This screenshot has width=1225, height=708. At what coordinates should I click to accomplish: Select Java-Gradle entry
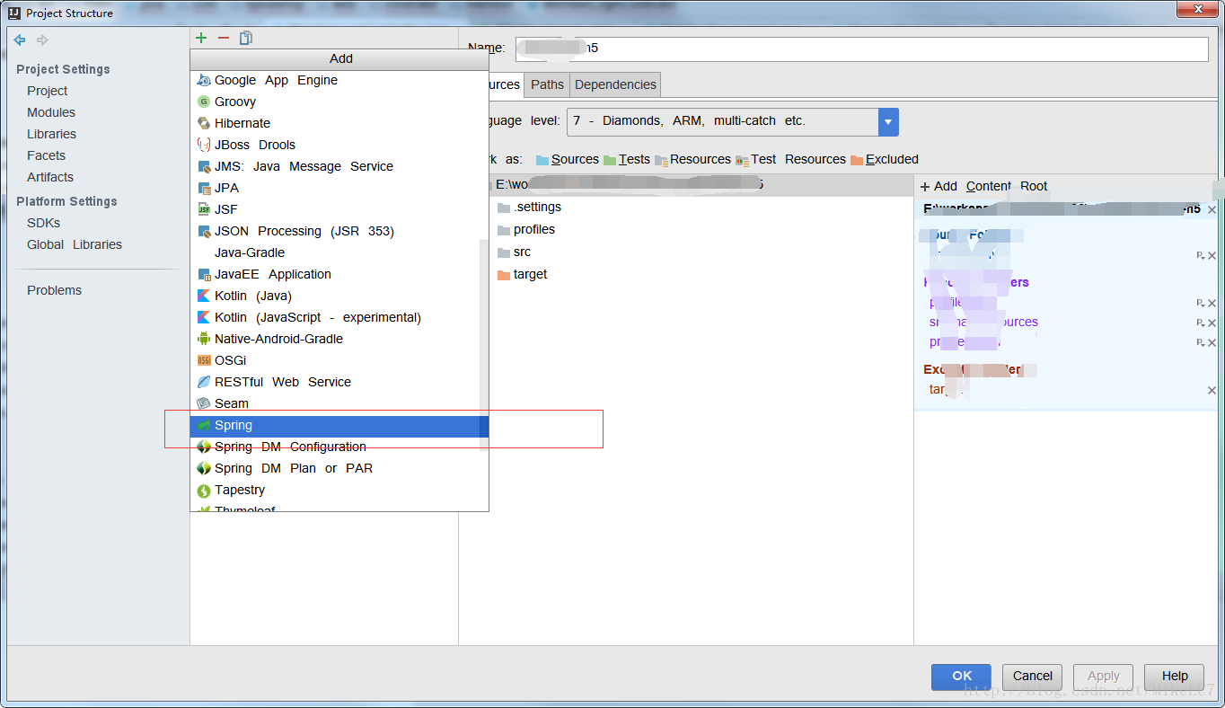pos(339,252)
